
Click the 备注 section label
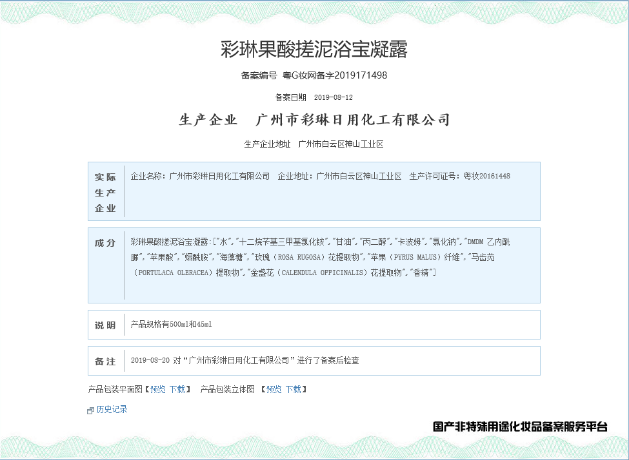106,361
